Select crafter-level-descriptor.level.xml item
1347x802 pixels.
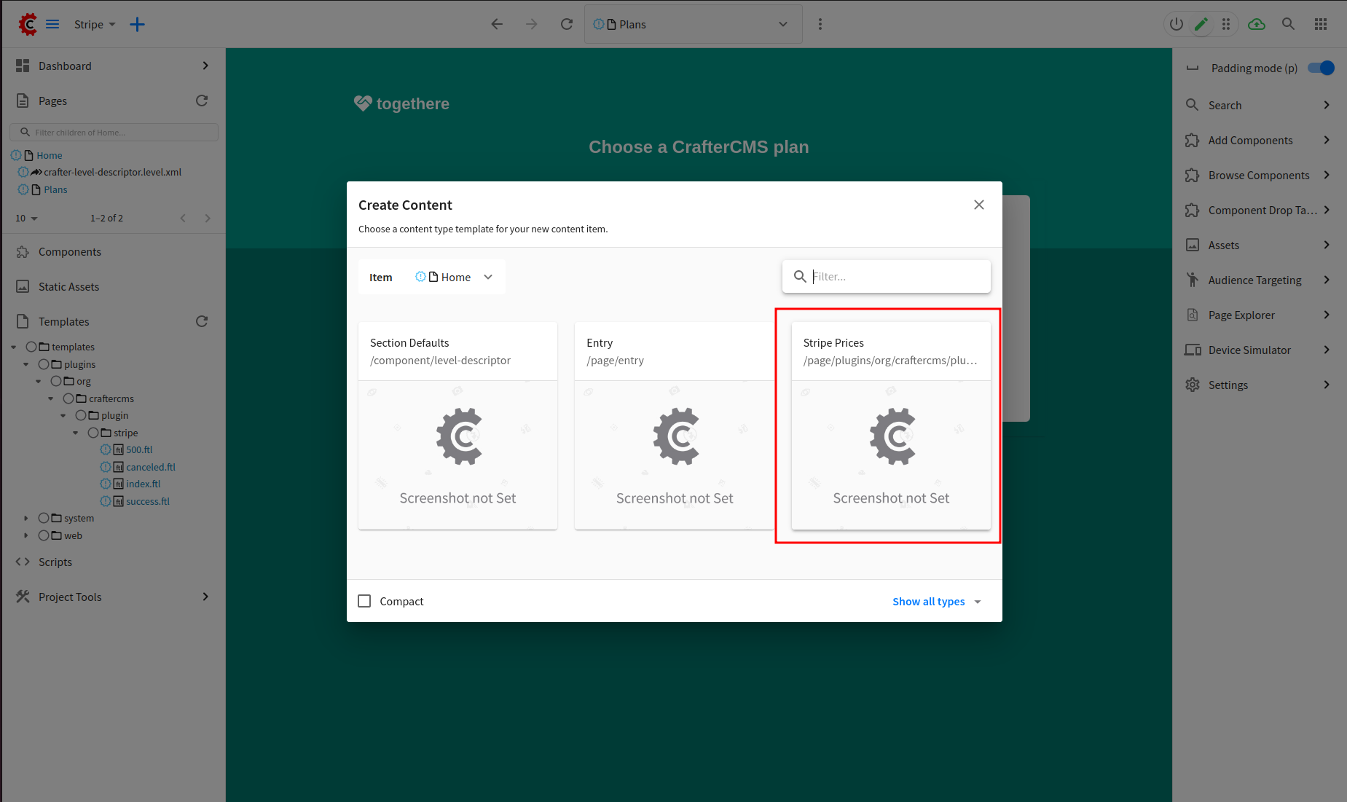coord(112,172)
